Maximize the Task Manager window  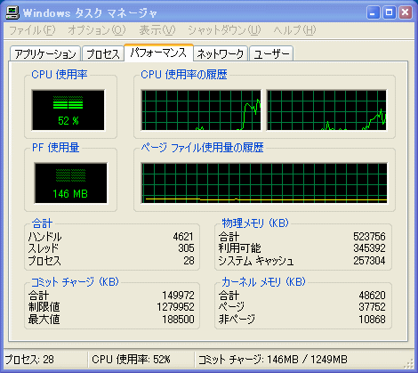(390, 12)
